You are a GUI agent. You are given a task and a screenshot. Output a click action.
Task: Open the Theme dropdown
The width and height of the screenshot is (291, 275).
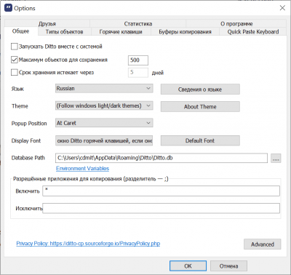pos(104,105)
